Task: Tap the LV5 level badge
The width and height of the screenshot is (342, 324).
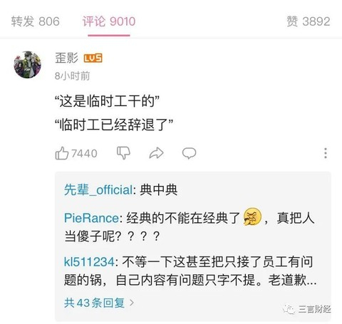Action: click(x=93, y=58)
